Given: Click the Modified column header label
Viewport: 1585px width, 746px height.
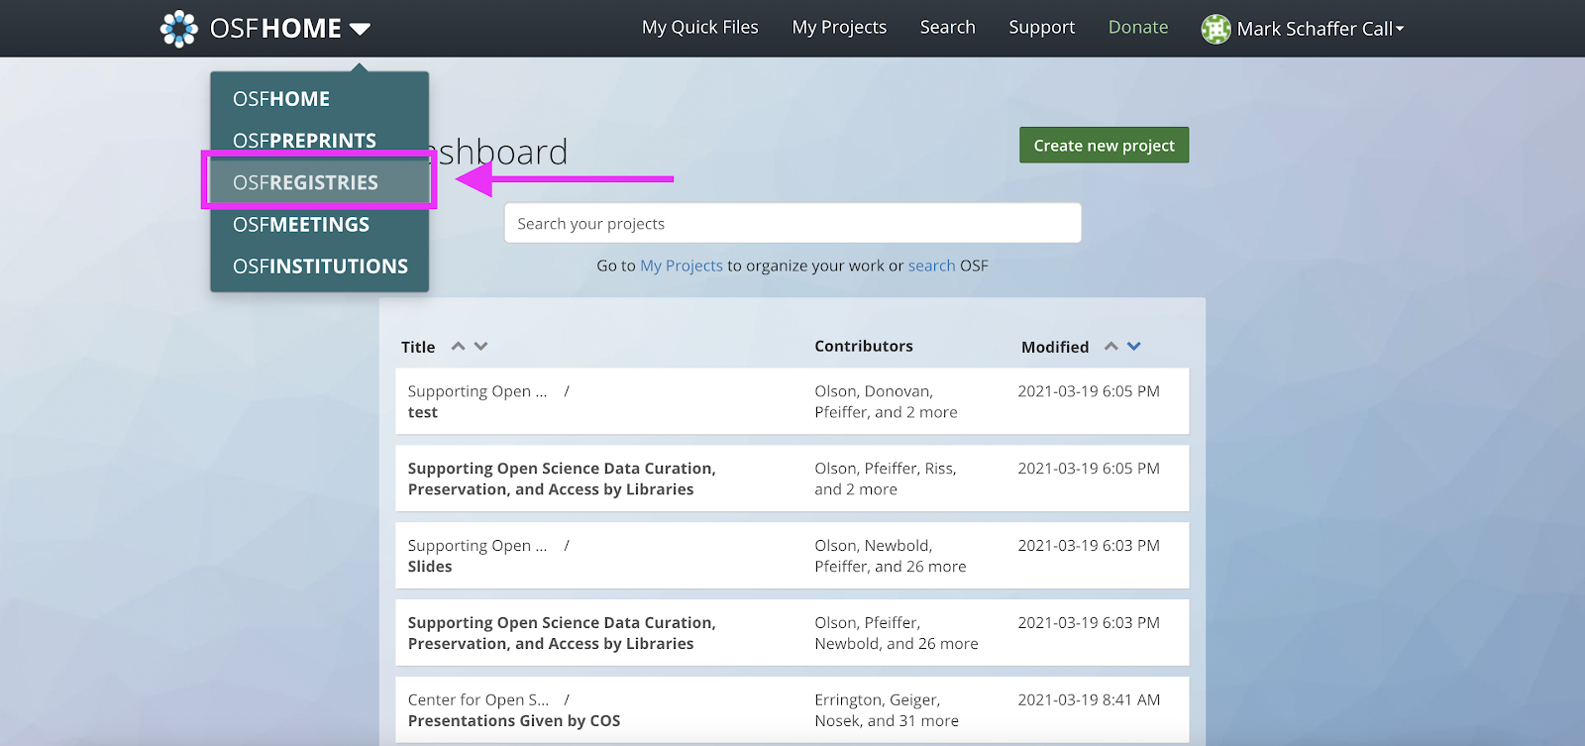Looking at the screenshot, I should 1055,347.
